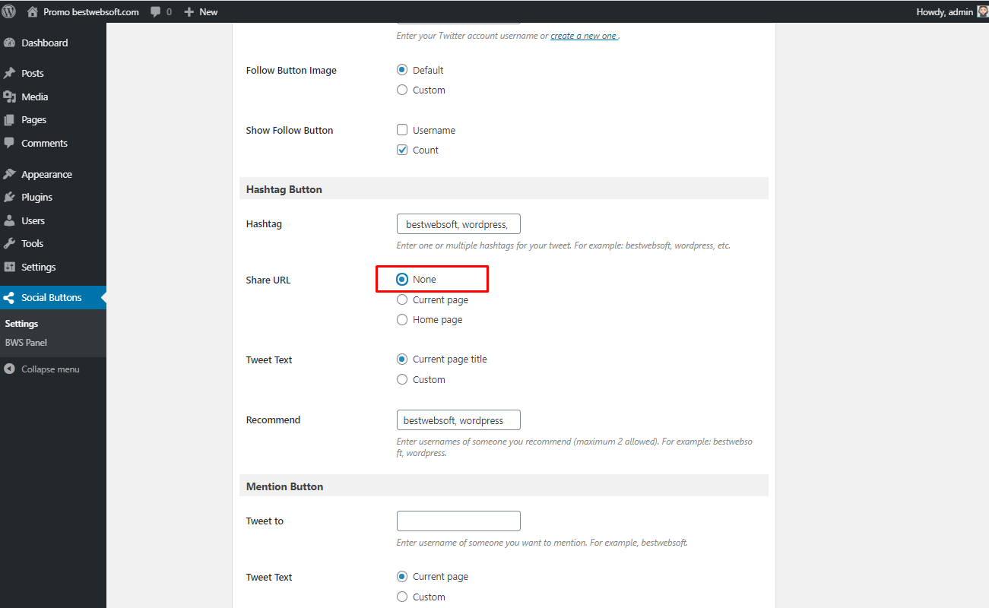
Task: Click the Pages icon in the sidebar
Action: 9,119
